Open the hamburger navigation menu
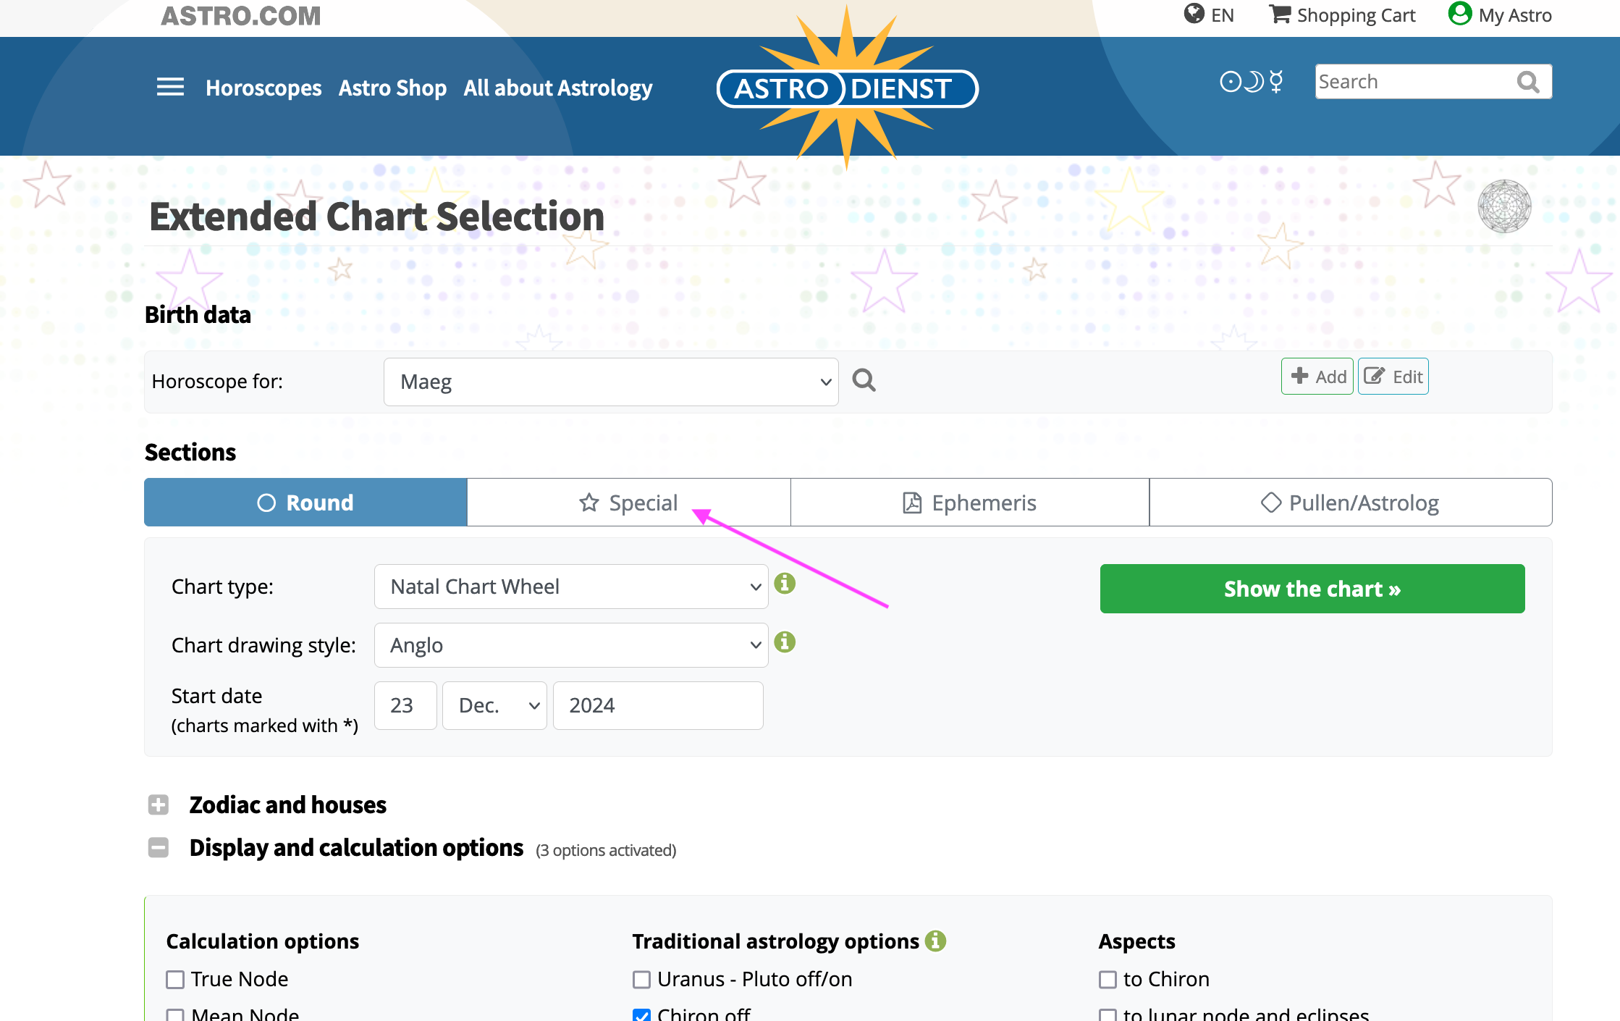1620x1021 pixels. pyautogui.click(x=170, y=88)
